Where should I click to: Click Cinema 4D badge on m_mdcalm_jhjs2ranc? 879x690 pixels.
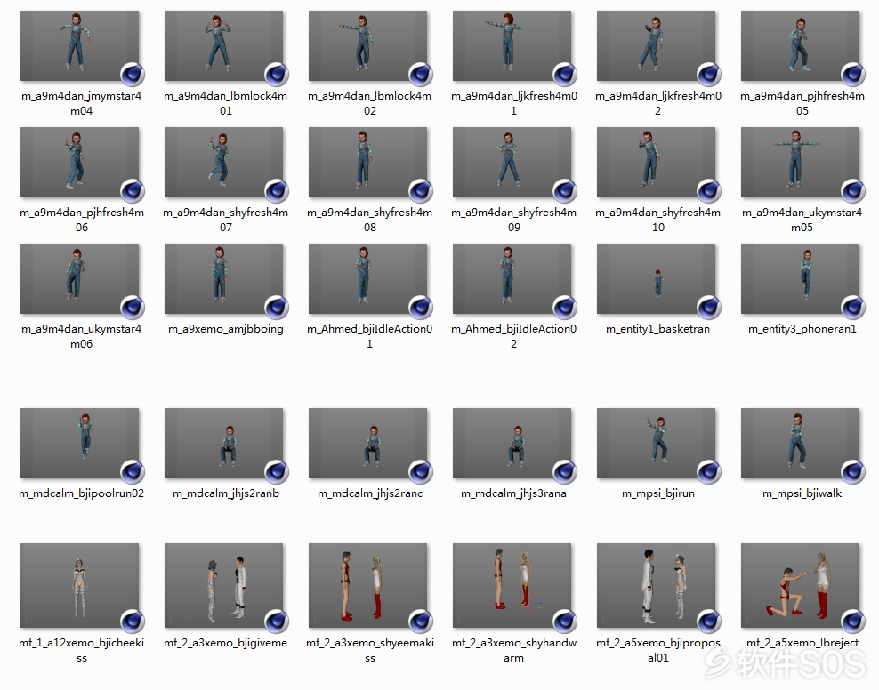coord(421,472)
